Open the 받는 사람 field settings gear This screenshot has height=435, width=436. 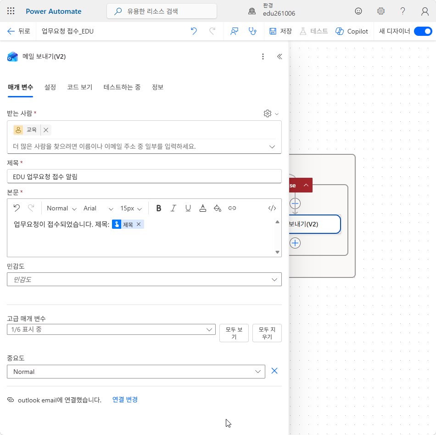[x=268, y=113]
